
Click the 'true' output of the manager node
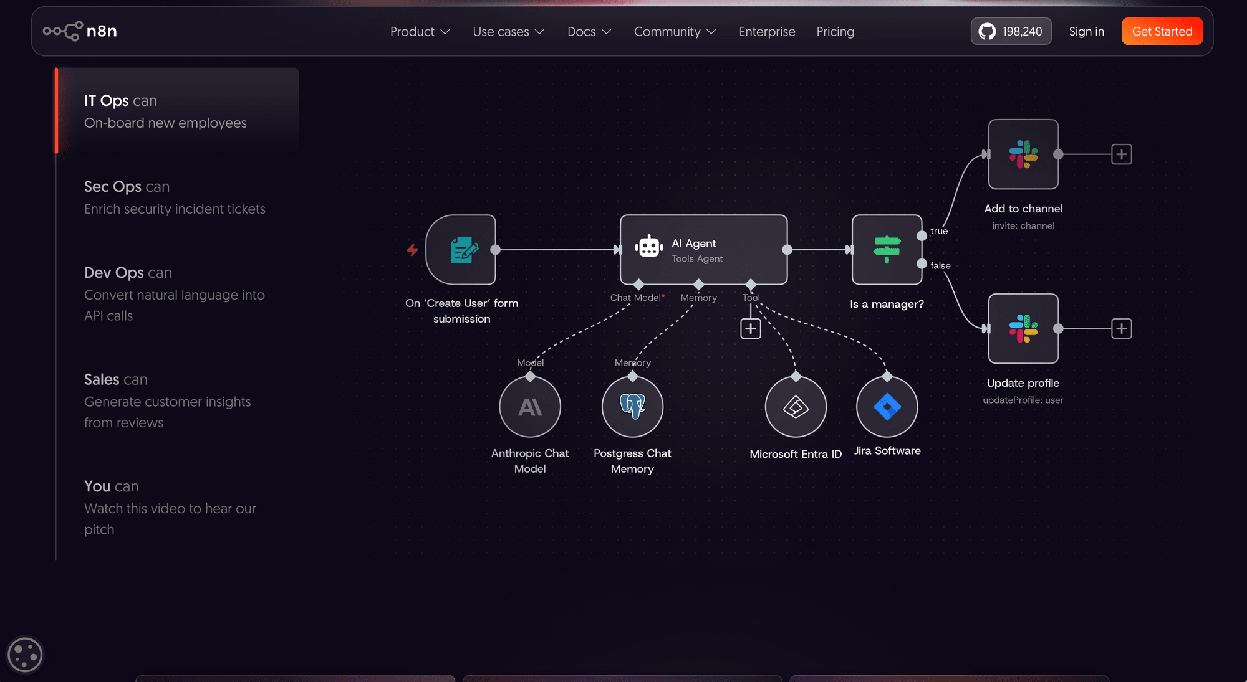[x=922, y=235]
